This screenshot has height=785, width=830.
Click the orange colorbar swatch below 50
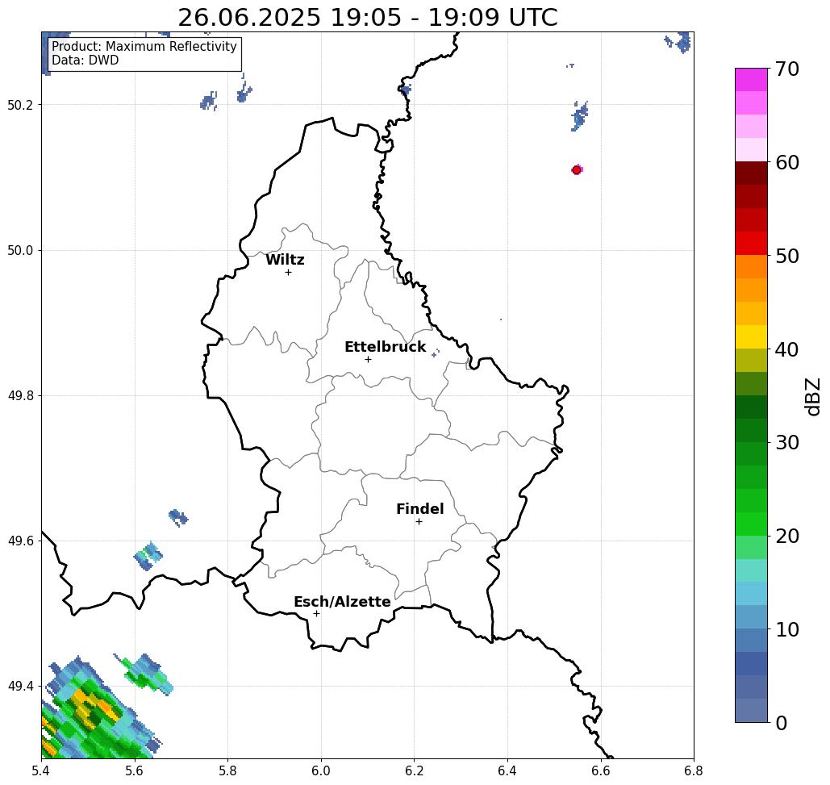coord(751,267)
